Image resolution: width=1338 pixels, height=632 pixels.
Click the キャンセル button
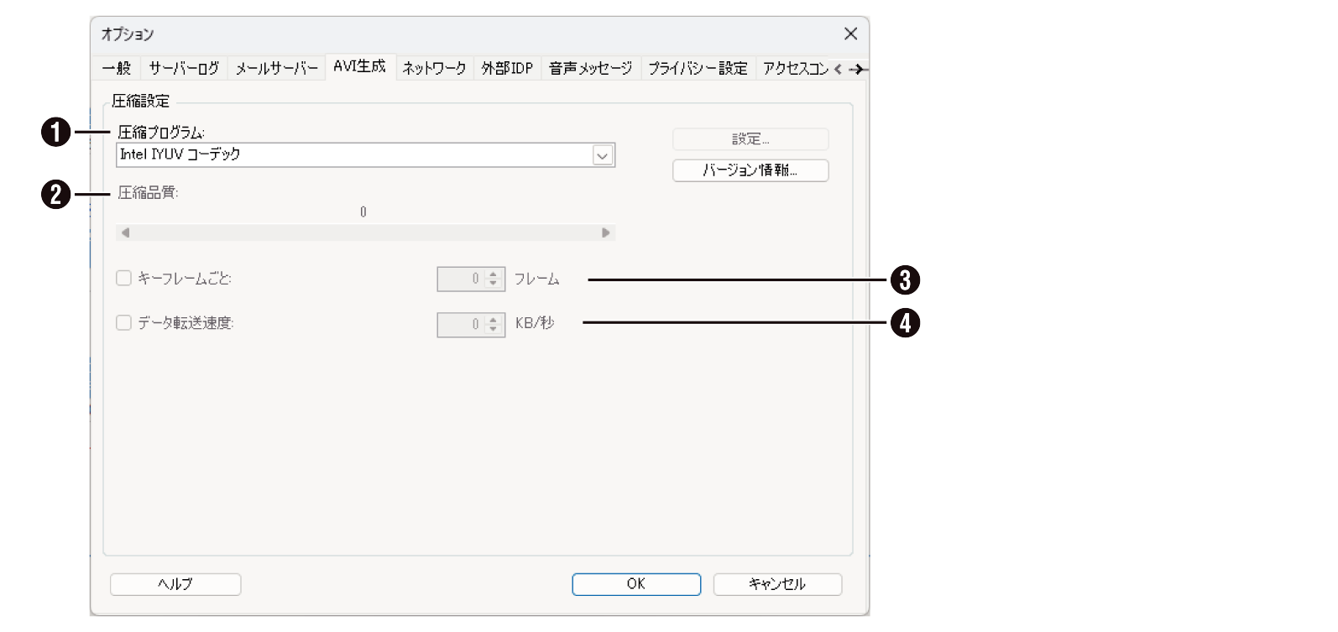coord(776,584)
